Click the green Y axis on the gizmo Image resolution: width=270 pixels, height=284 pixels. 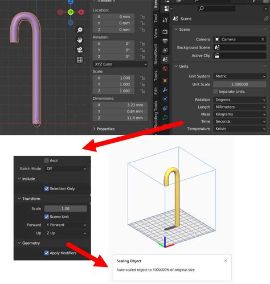point(71,13)
